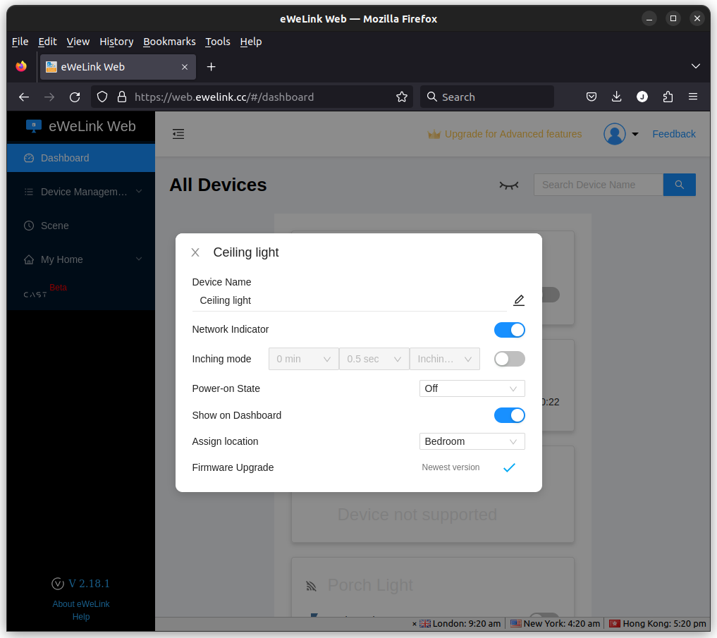This screenshot has width=717, height=638.
Task: Select the eWeLink Web browser tab
Action: pyautogui.click(x=118, y=67)
